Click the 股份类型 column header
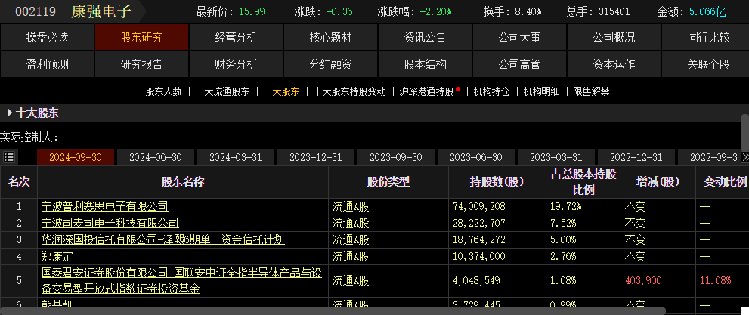This screenshot has width=749, height=315. (x=388, y=181)
